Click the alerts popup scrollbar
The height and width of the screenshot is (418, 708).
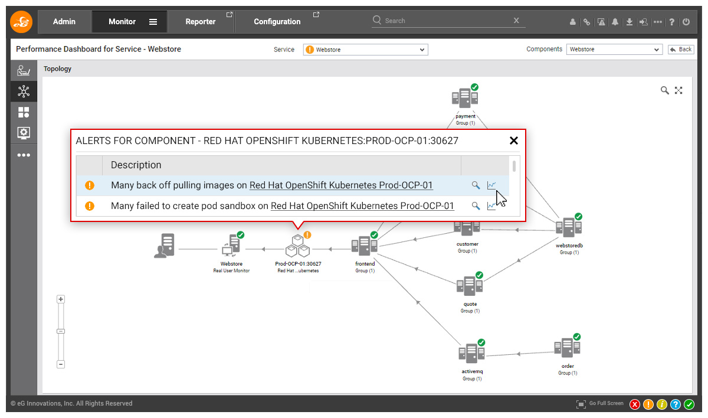(x=514, y=166)
